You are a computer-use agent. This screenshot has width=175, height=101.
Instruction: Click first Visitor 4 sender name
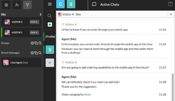tap(71, 24)
